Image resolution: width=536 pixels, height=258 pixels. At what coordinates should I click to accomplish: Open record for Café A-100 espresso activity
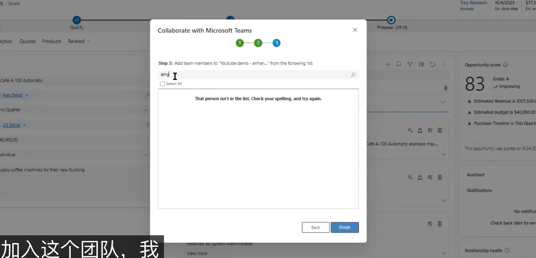pos(430,130)
